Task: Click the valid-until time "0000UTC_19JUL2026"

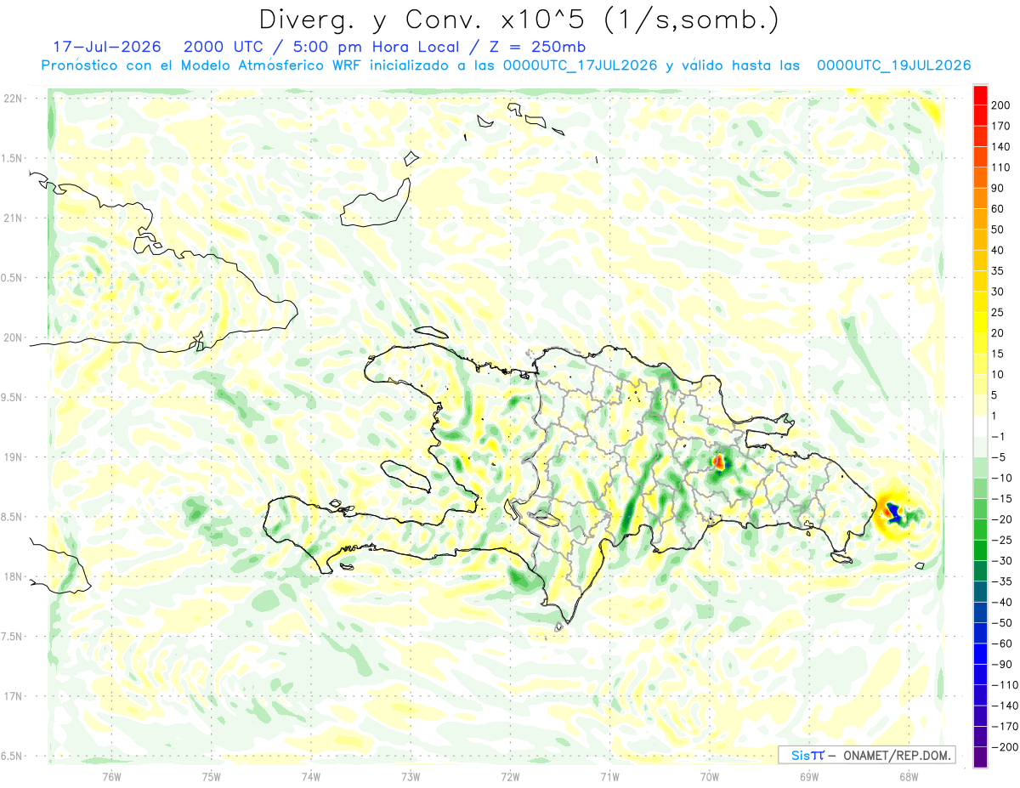Action: 893,65
